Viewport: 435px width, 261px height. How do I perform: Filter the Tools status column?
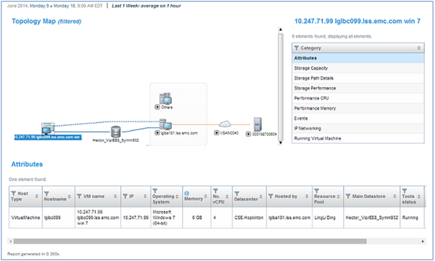coord(405,191)
